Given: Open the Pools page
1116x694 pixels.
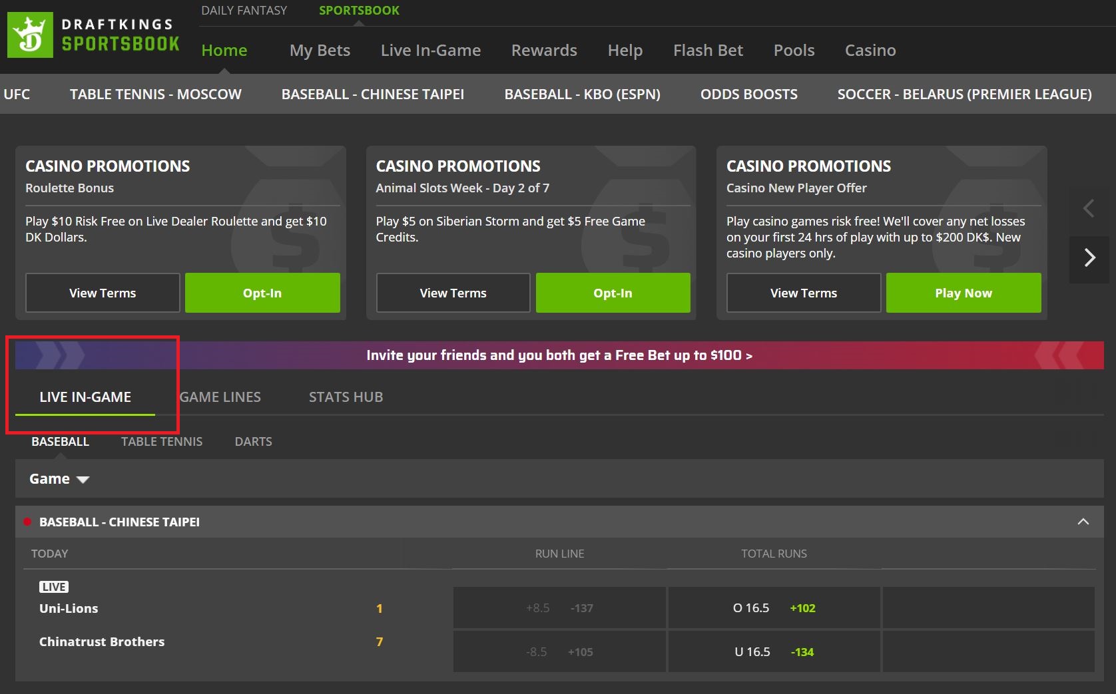Looking at the screenshot, I should pos(794,51).
